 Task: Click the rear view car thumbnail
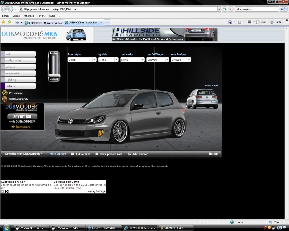tap(202, 99)
